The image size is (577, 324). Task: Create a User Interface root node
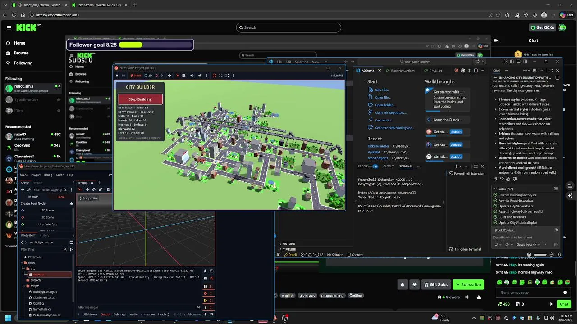[47, 224]
